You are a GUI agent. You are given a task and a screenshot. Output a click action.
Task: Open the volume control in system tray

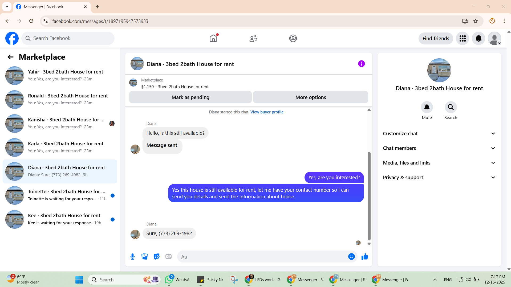[x=468, y=280]
